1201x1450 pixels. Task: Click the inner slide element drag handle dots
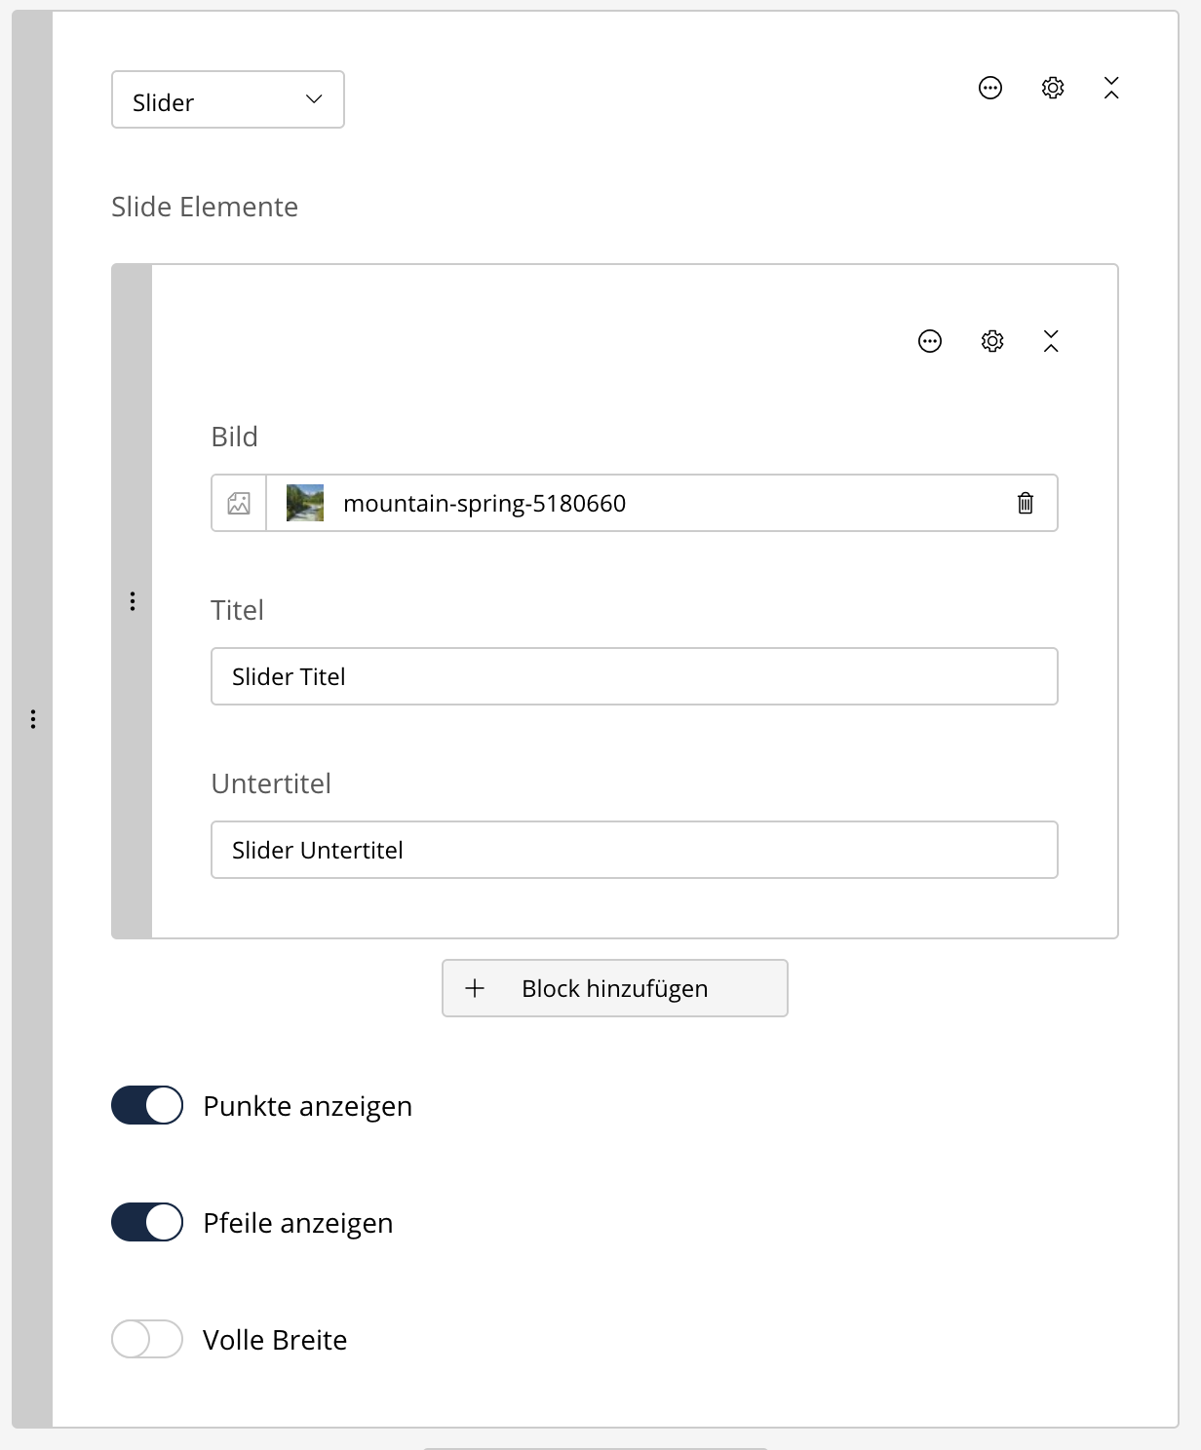pyautogui.click(x=133, y=601)
